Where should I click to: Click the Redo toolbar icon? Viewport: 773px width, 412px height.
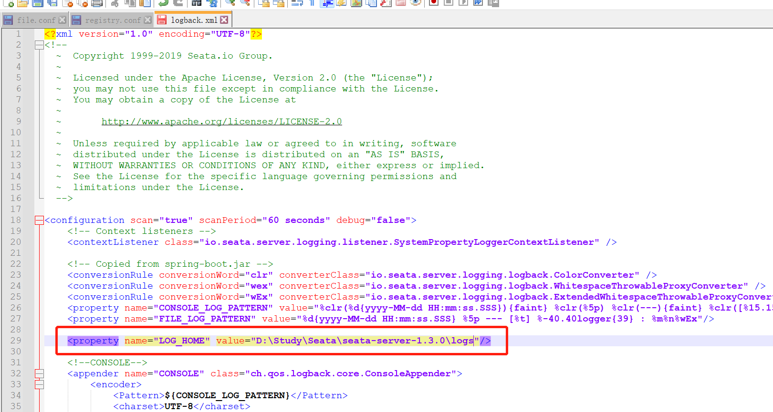[178, 3]
